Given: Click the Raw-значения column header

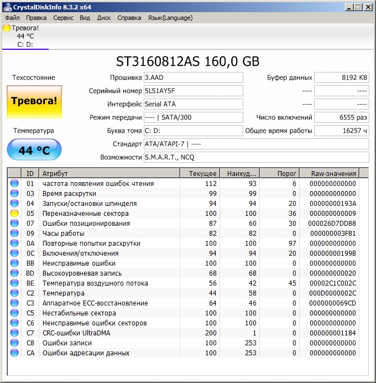Looking at the screenshot, I should pos(330,173).
